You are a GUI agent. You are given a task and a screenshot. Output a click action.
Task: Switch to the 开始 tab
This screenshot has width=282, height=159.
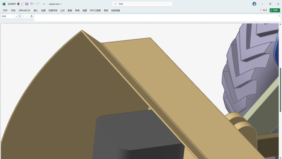(x=13, y=10)
